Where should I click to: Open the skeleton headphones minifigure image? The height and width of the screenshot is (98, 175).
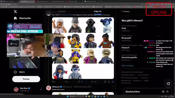[75, 72]
